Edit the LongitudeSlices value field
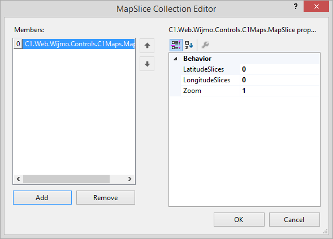Image resolution: width=333 pixels, height=239 pixels. coord(280,80)
